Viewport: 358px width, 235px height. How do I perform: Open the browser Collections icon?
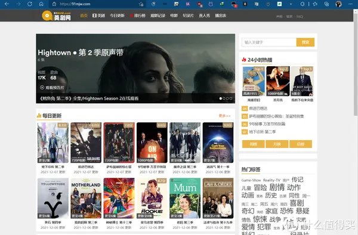(x=327, y=4)
